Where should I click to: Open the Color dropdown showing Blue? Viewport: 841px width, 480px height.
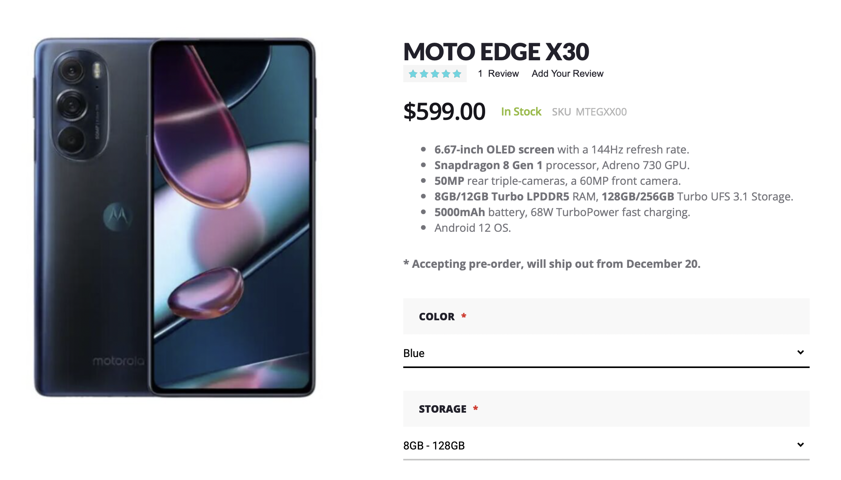point(606,353)
